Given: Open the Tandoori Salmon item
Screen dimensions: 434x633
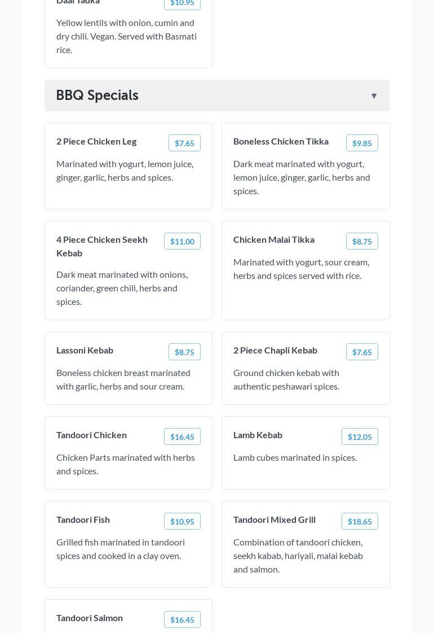Looking at the screenshot, I should (x=90, y=618).
